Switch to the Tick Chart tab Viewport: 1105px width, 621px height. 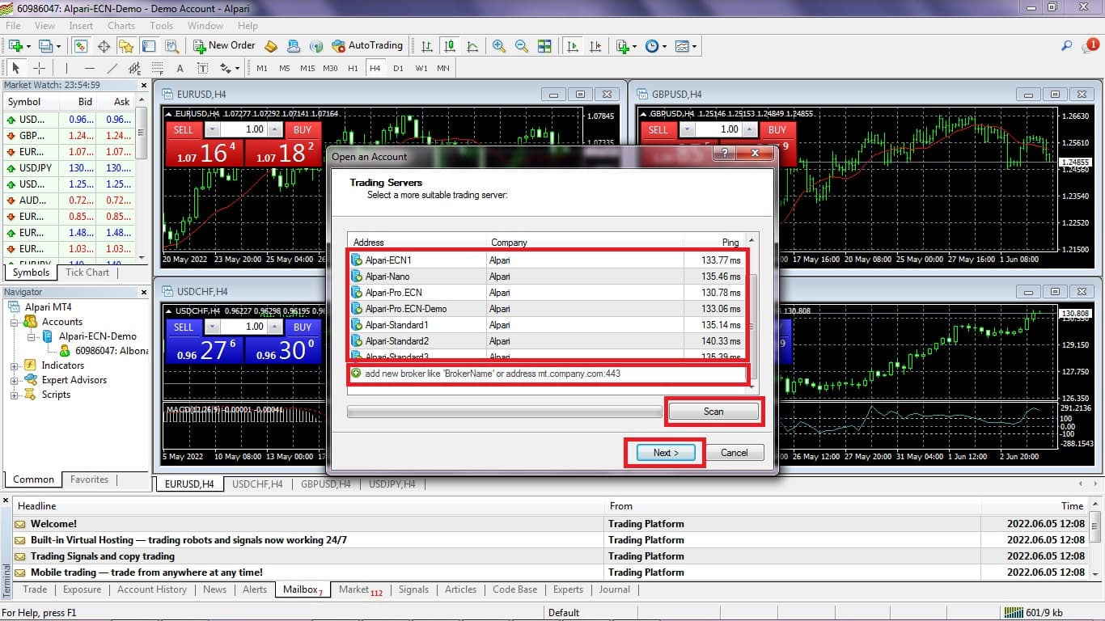pyautogui.click(x=87, y=272)
